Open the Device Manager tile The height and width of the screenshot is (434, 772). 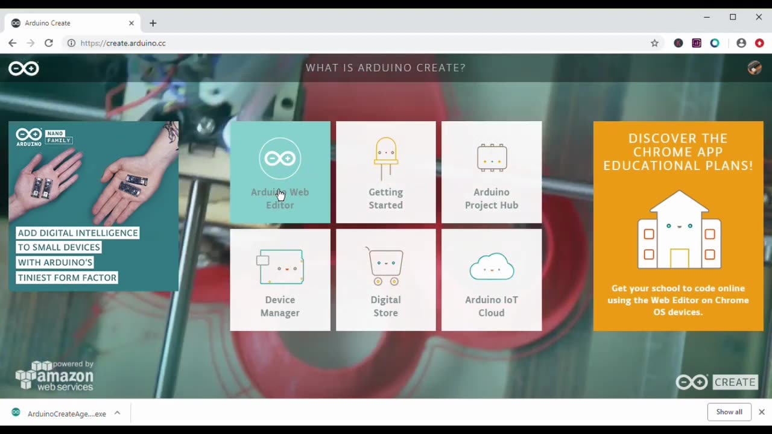(x=280, y=280)
